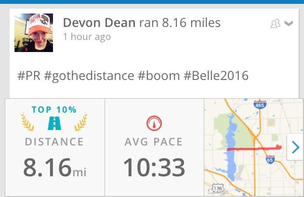
Task: Click the friends visibility icon on post
Action: (275, 24)
